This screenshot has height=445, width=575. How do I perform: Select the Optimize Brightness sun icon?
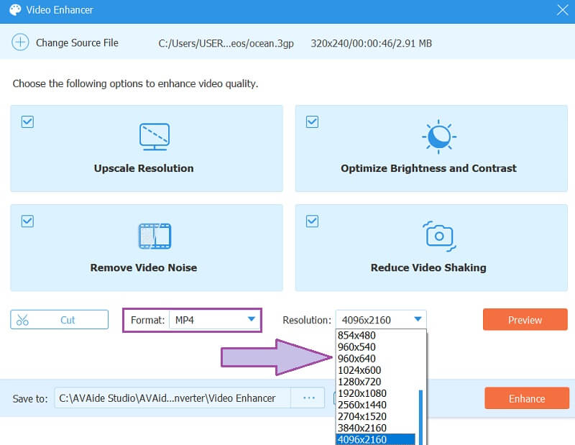coord(439,137)
